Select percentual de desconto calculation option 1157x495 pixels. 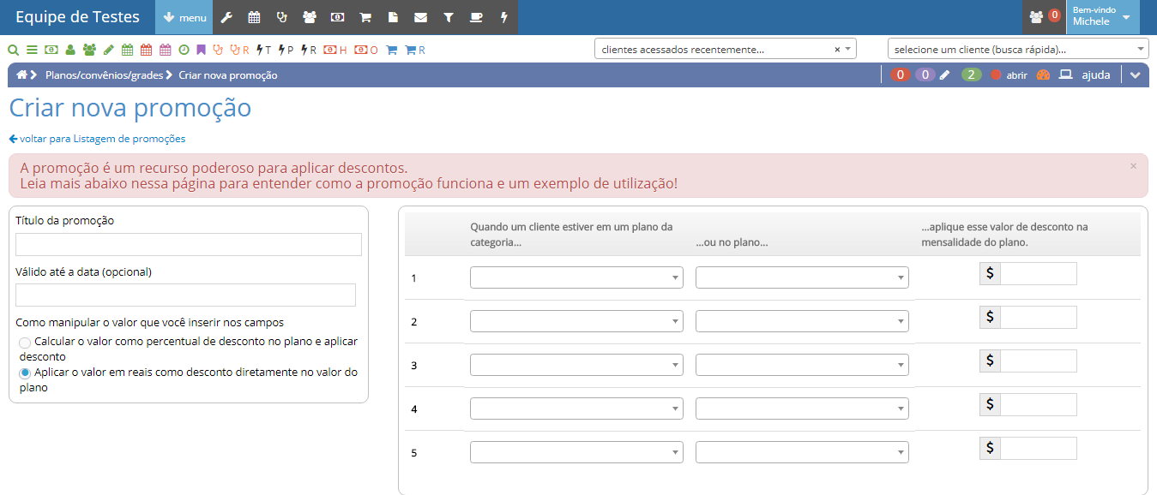click(x=25, y=343)
